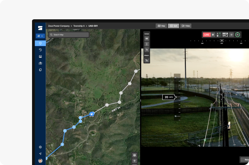Click the warning and wifi status indicator
The width and height of the screenshot is (249, 165).
(x=219, y=35)
